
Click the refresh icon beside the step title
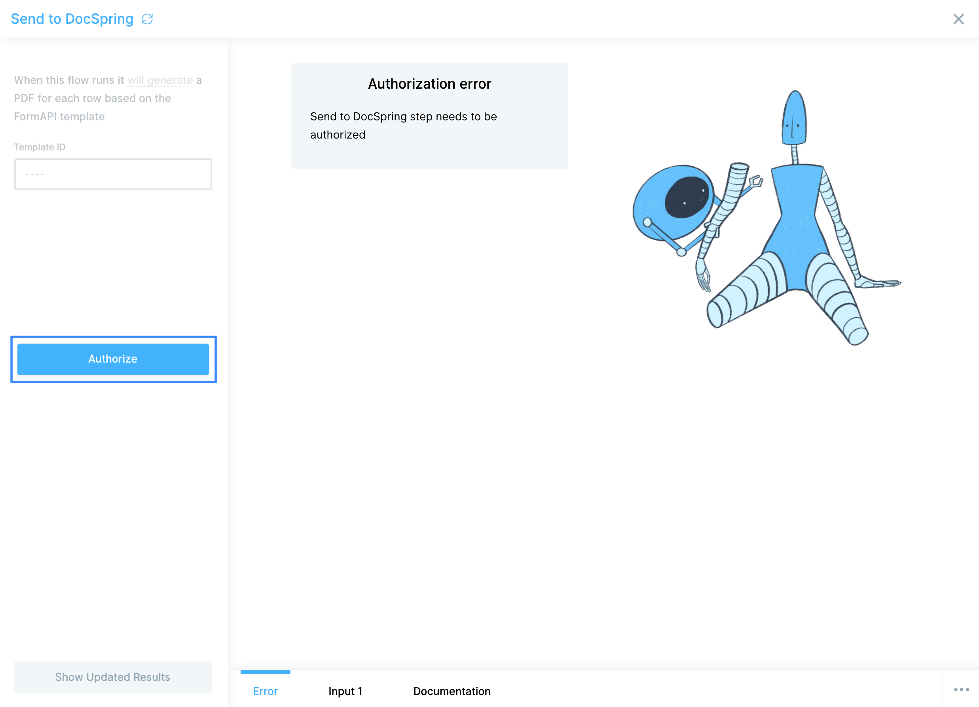pos(147,19)
